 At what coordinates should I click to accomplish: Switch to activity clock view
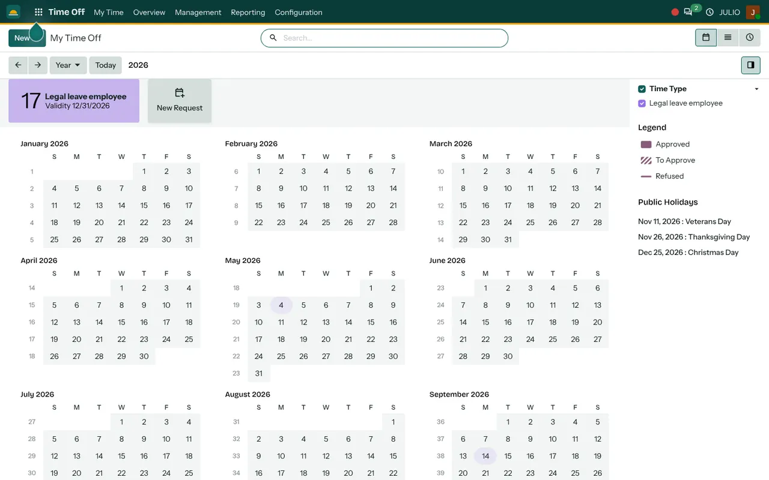[x=750, y=37]
